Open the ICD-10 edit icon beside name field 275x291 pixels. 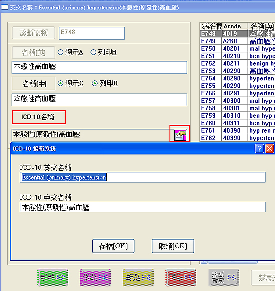point(180,135)
